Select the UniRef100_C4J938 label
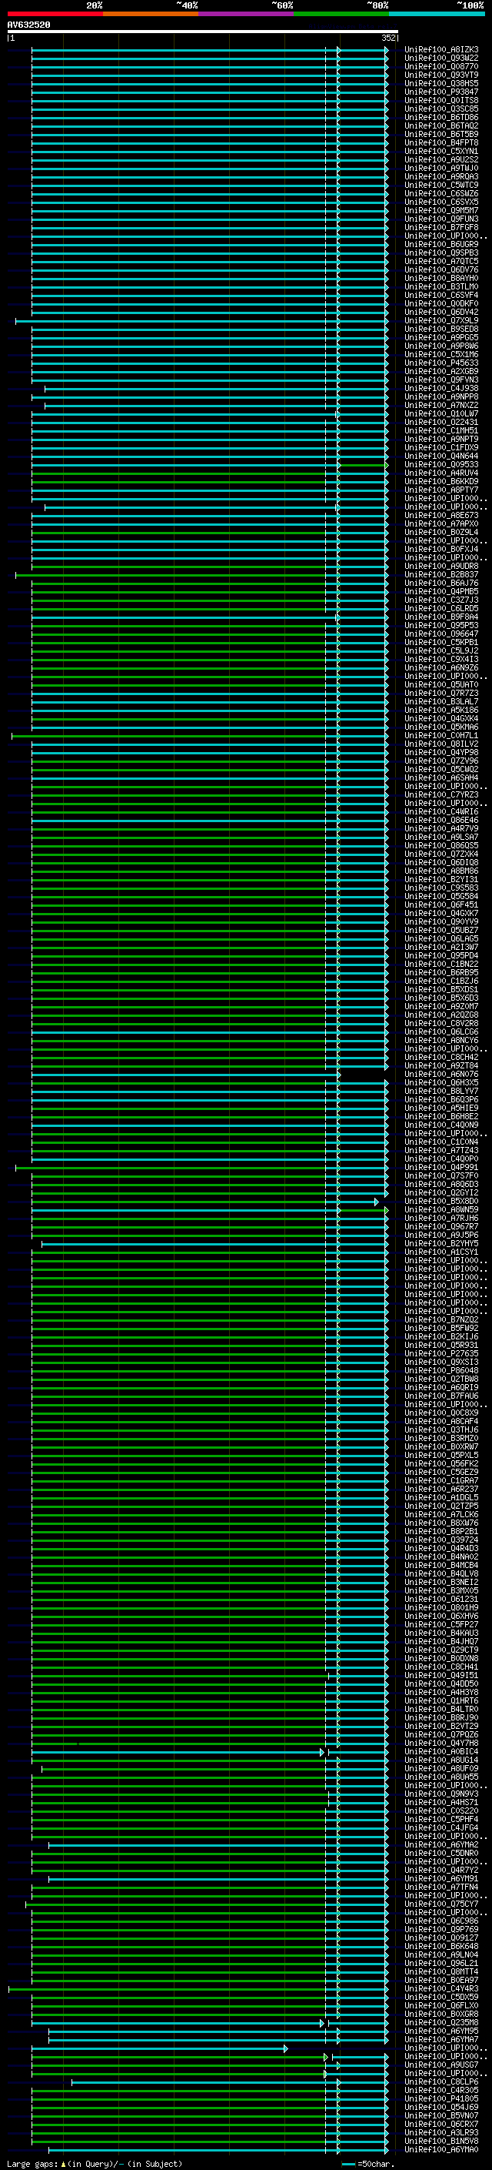Viewport: 492px width, 2170px height. pos(441,388)
